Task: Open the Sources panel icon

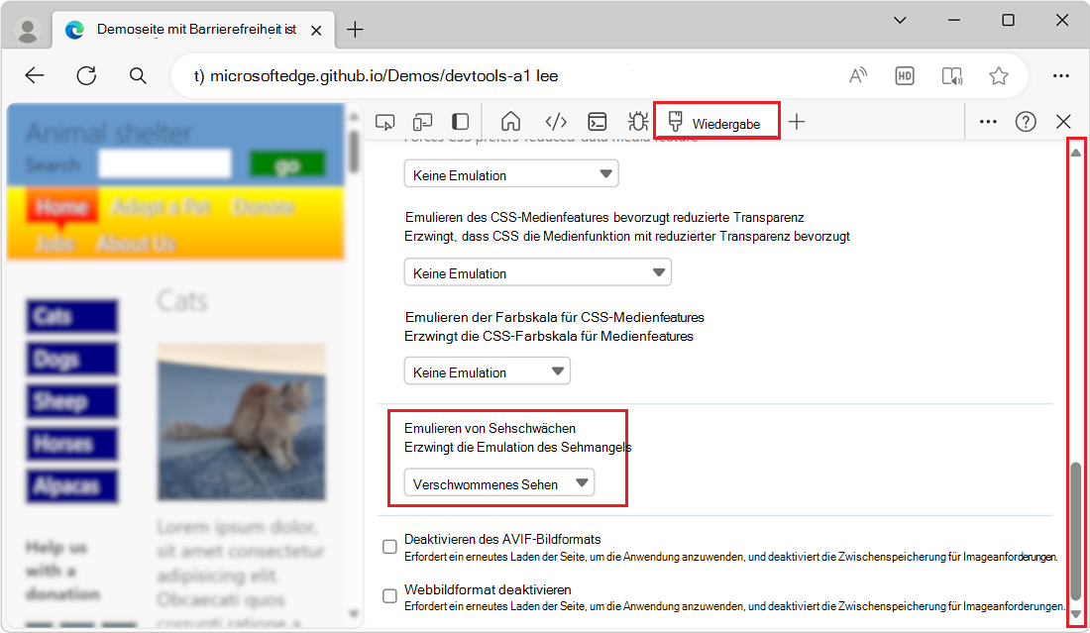Action: point(556,121)
